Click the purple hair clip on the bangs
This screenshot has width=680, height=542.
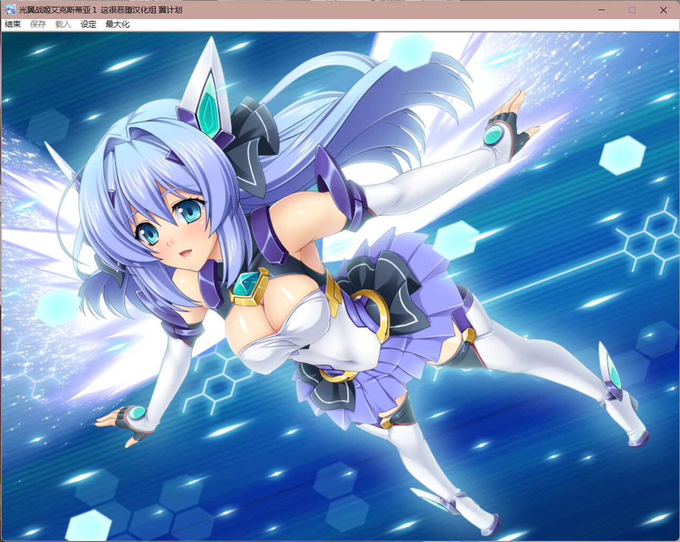(x=173, y=155)
